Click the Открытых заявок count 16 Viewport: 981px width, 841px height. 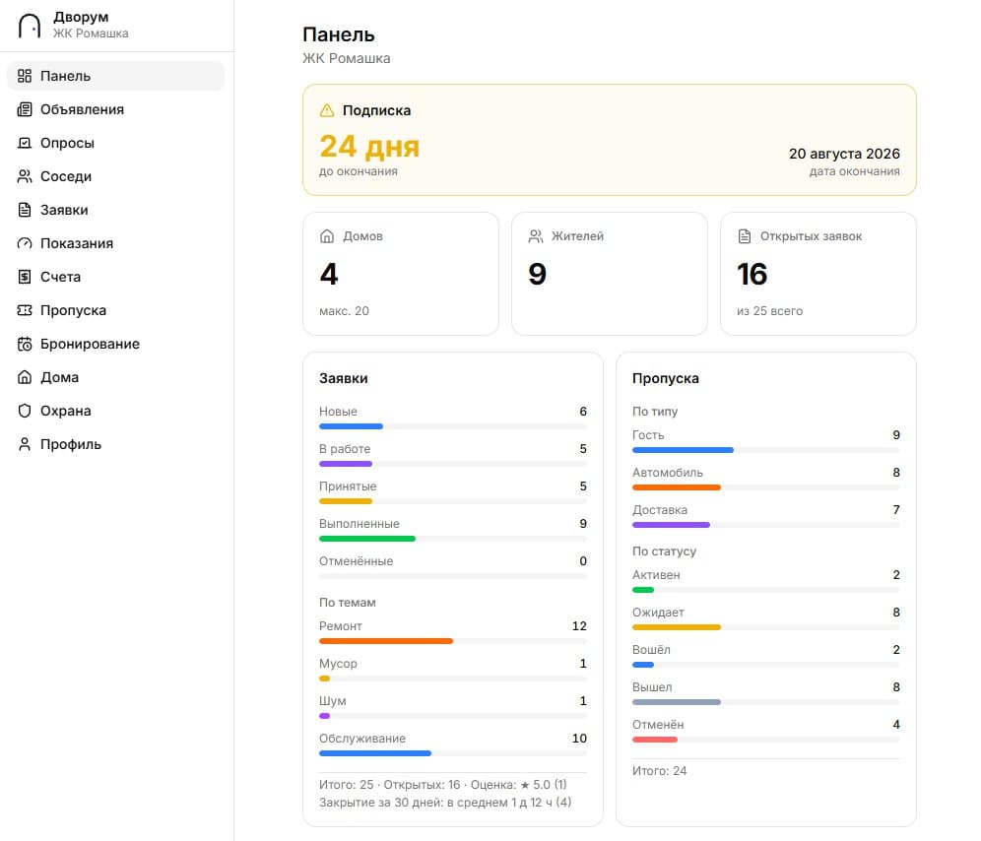[752, 274]
